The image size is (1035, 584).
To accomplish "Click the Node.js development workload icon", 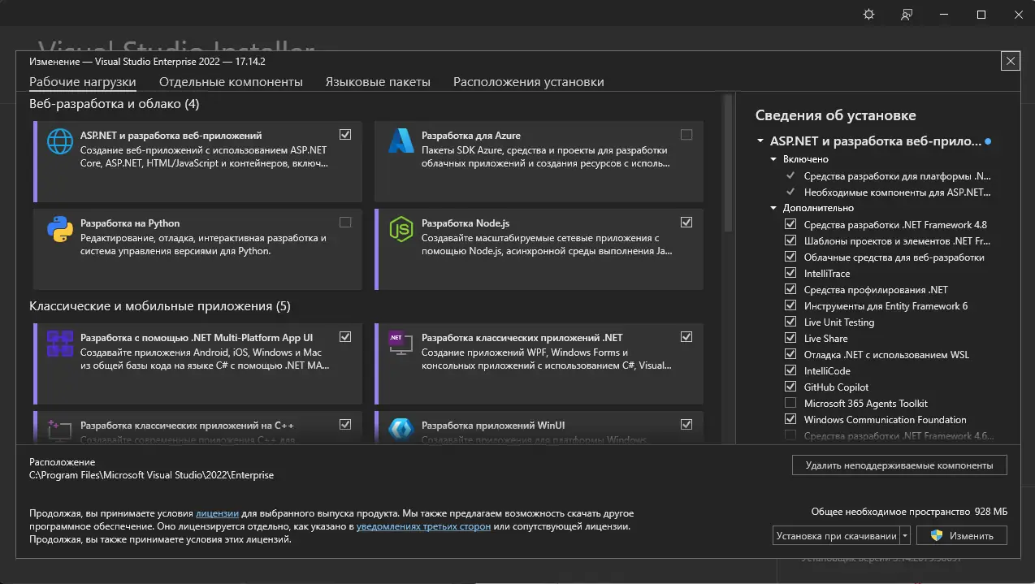I will (x=401, y=230).
